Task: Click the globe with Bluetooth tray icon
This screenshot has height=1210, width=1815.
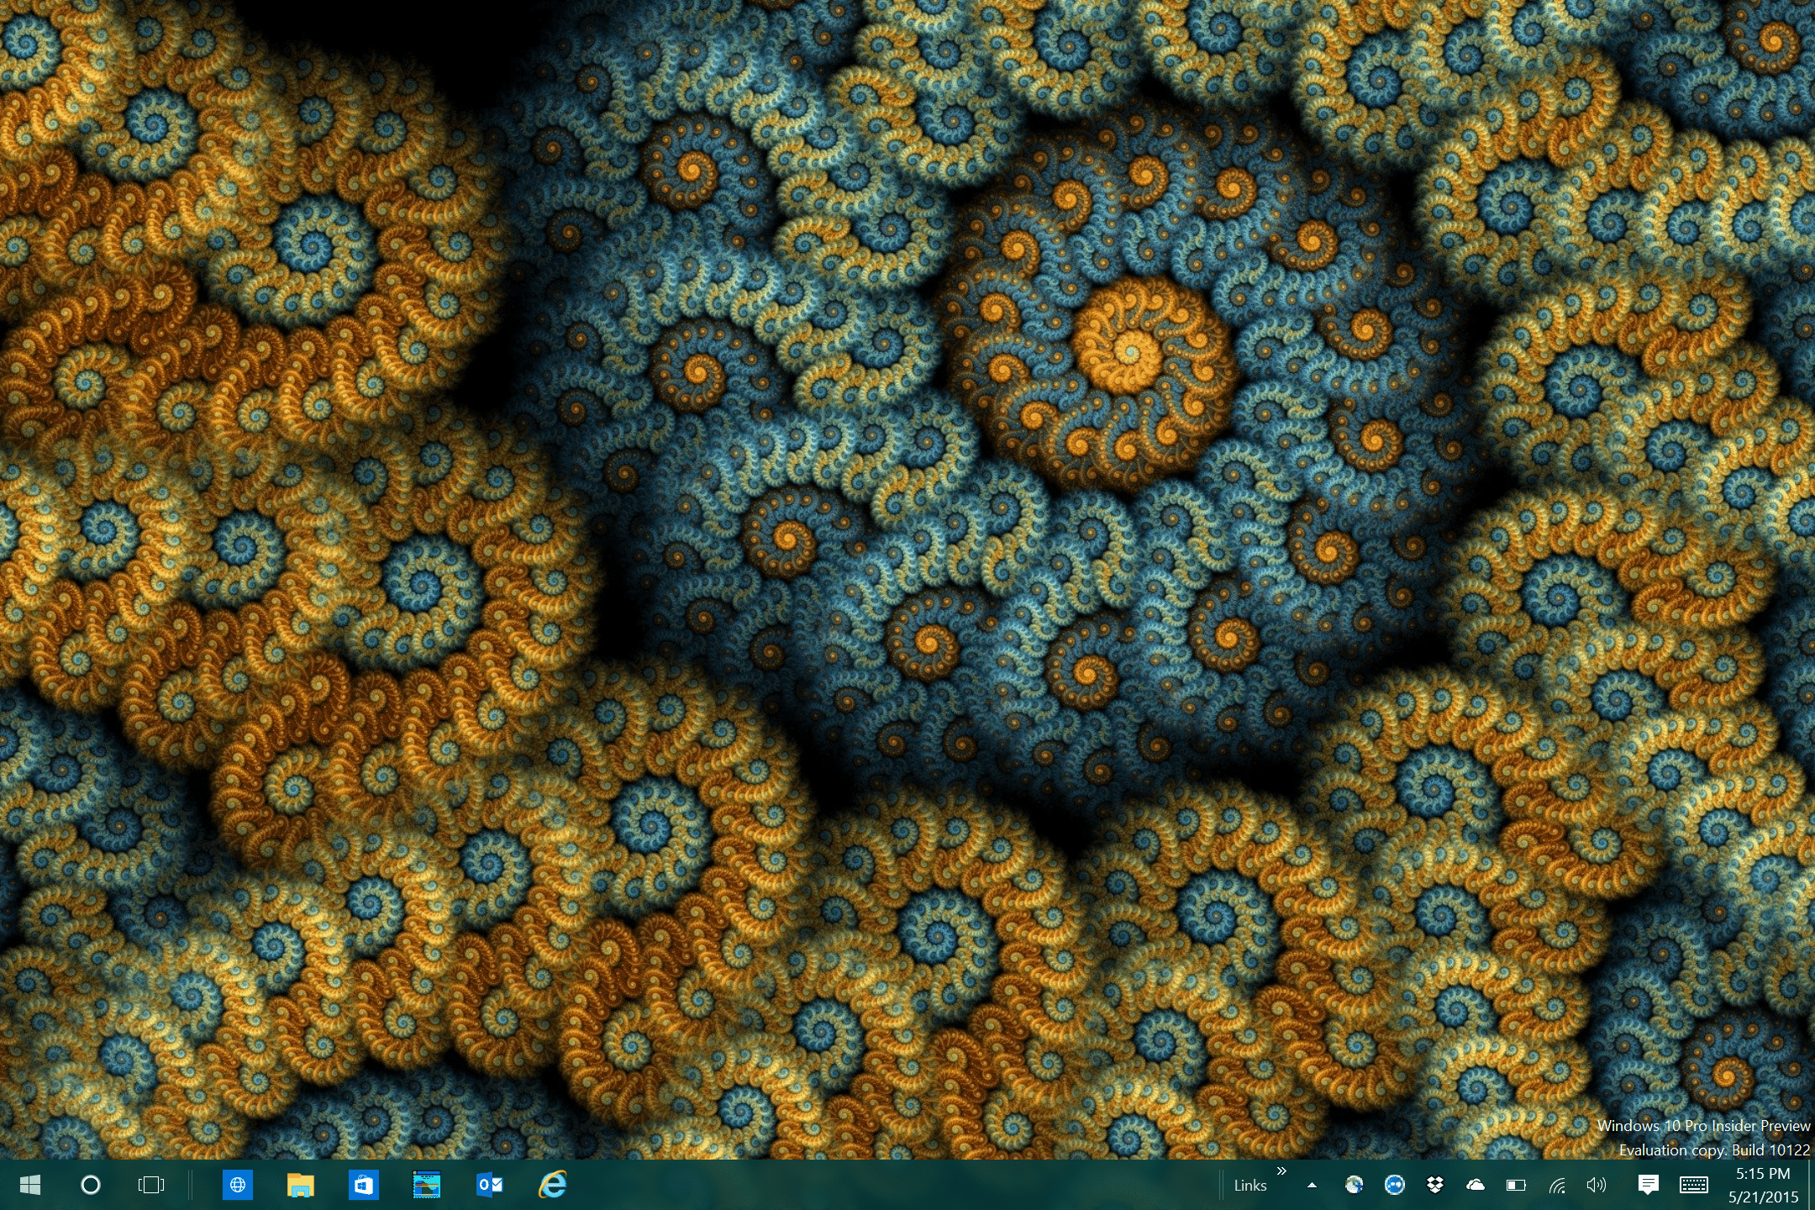Action: click(1354, 1185)
